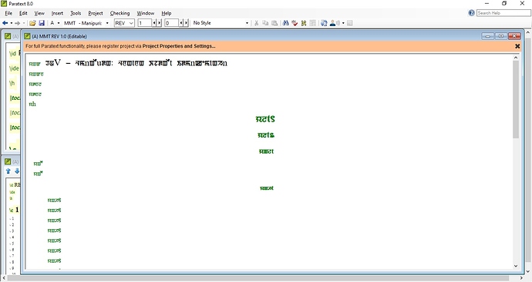The width and height of the screenshot is (532, 282).
Task: Open the REV book selector dropdown
Action: click(x=131, y=23)
